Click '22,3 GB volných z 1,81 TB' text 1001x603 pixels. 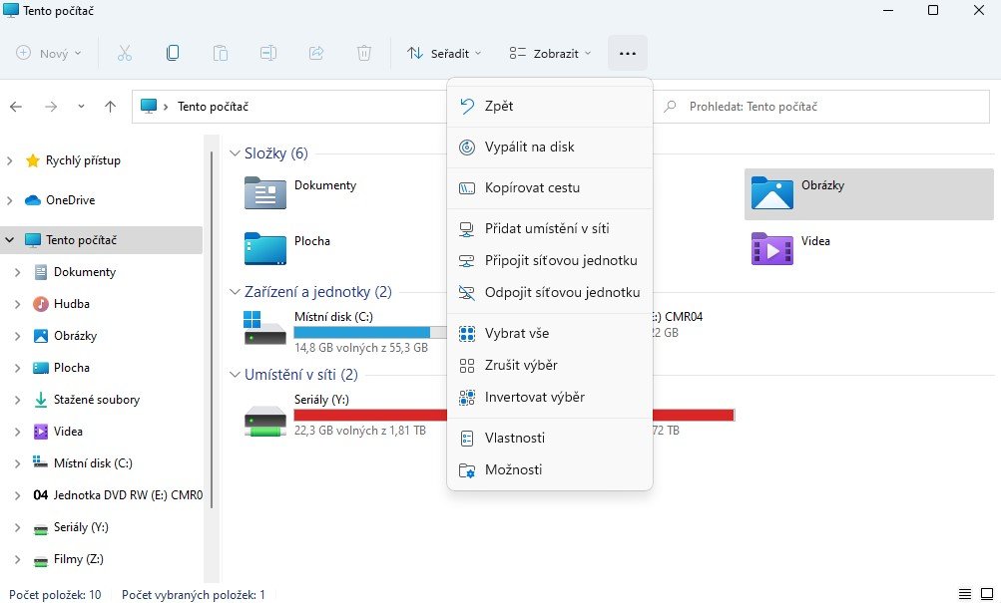click(360, 431)
